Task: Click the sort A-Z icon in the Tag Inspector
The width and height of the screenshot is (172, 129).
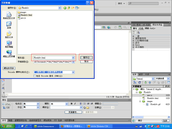Action: coord(139,32)
